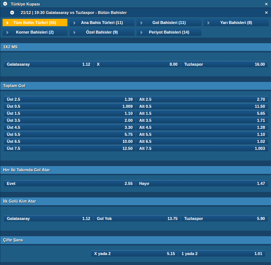Choose Üst 0.5 at 1.009
271x265 pixels.
(x=70, y=106)
